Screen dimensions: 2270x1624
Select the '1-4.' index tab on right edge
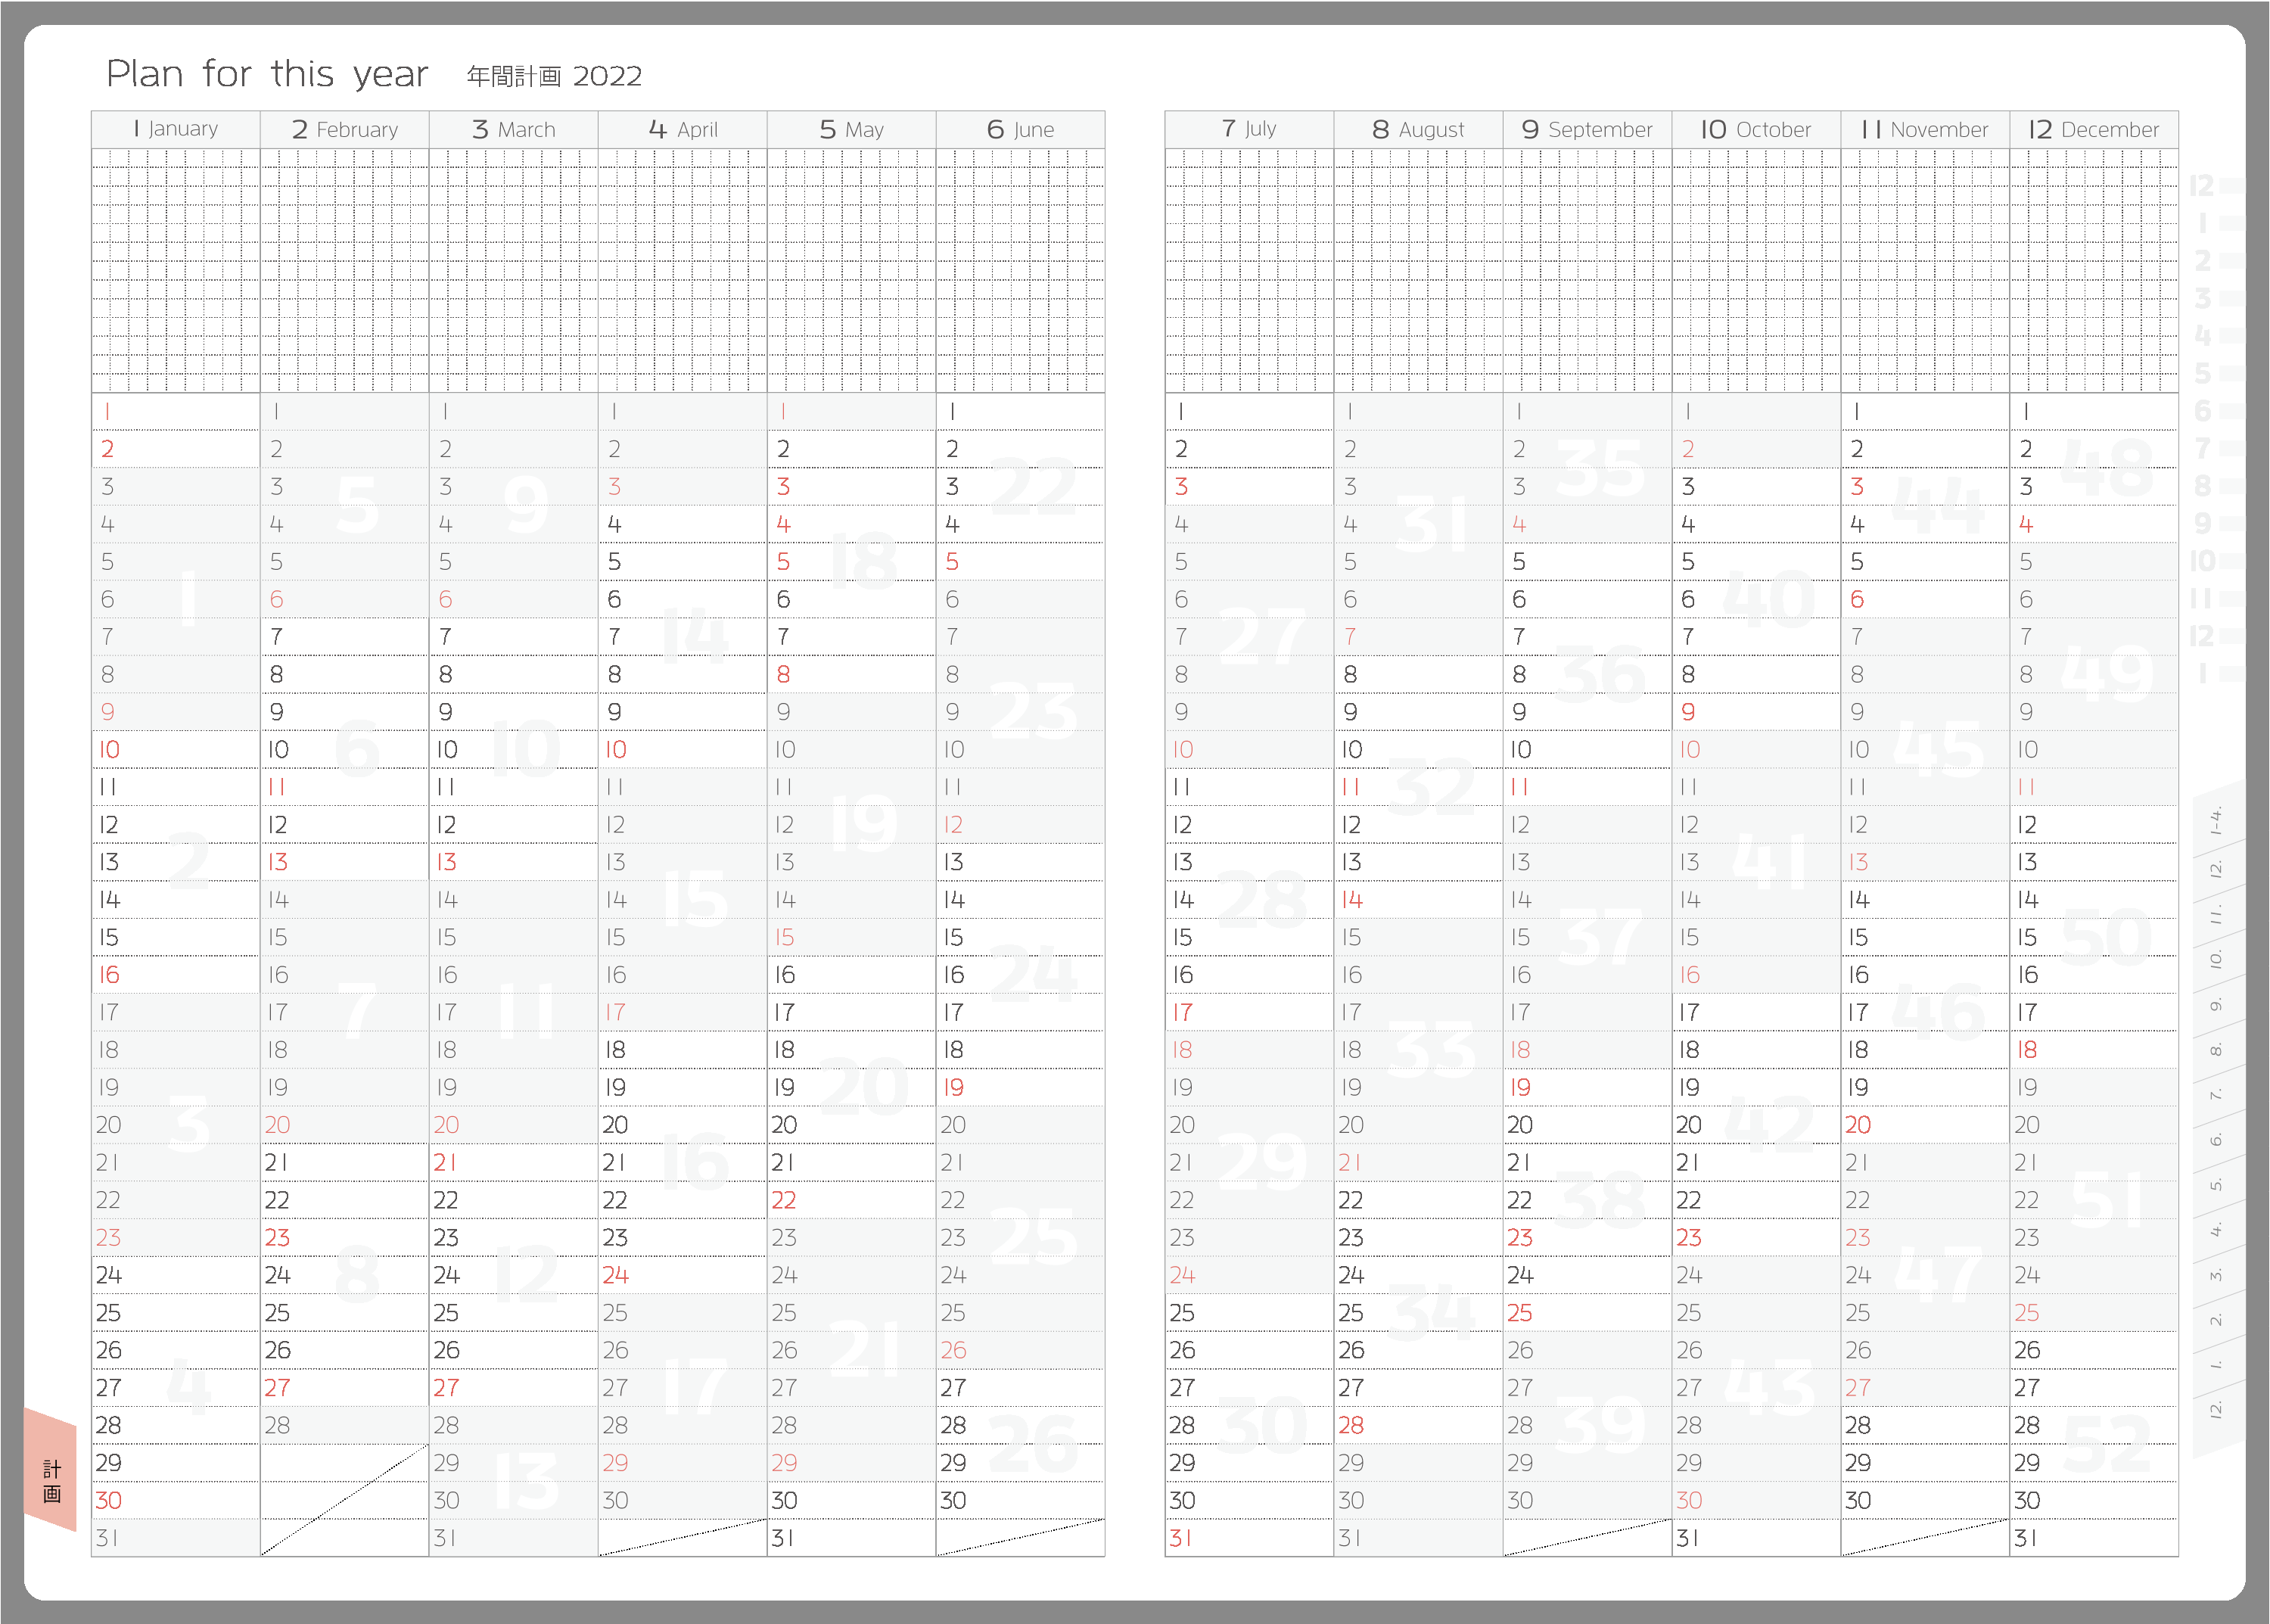(x=2216, y=821)
